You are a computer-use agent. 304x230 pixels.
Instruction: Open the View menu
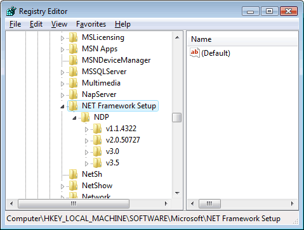[x=59, y=24]
